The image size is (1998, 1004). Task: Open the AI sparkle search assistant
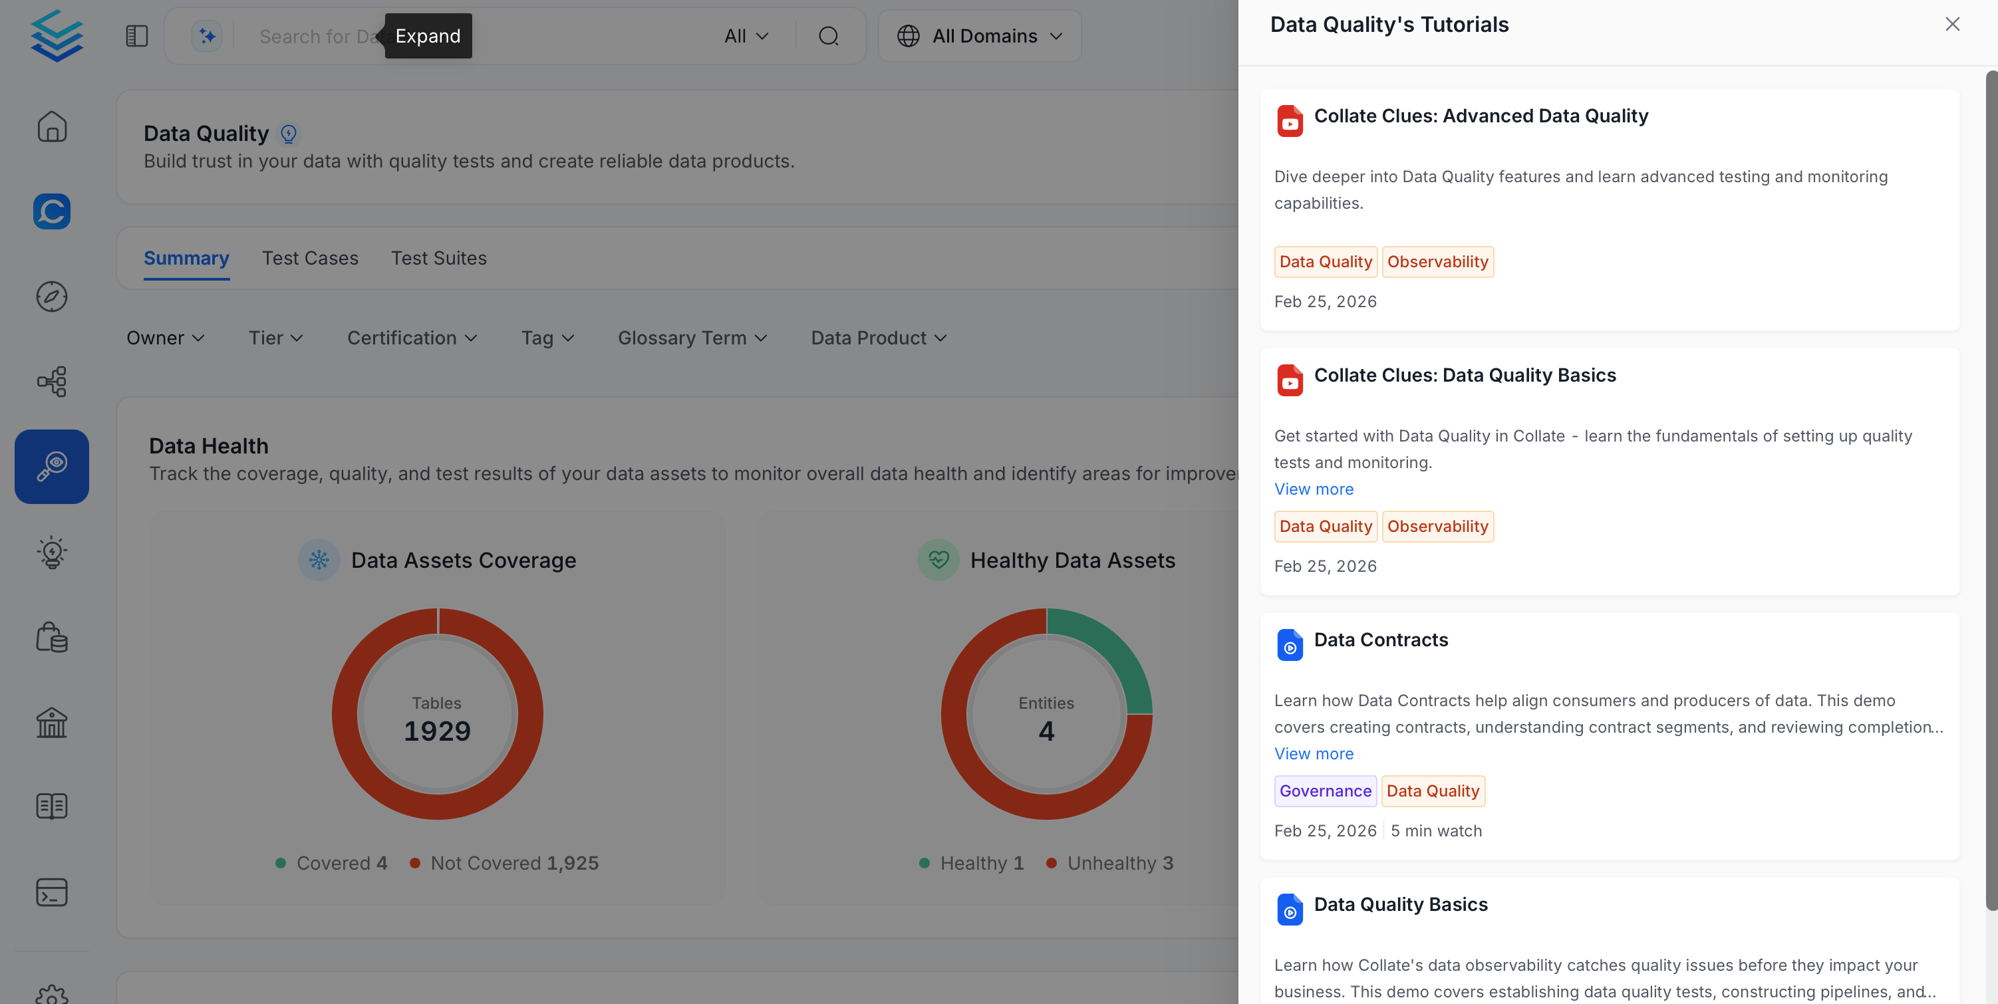207,36
